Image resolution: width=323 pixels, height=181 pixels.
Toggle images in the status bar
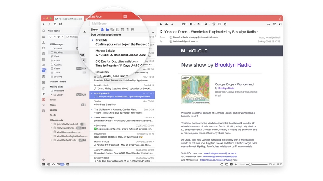(x=231, y=165)
